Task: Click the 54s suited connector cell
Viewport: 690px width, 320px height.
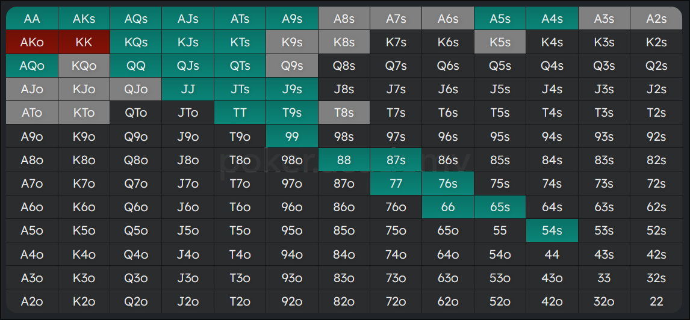Action: [552, 230]
